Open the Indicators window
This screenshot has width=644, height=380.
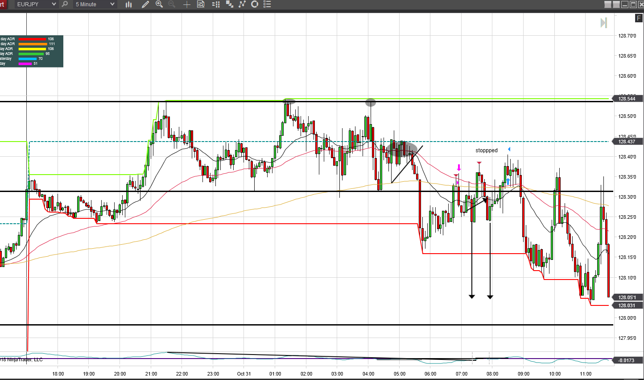click(242, 4)
